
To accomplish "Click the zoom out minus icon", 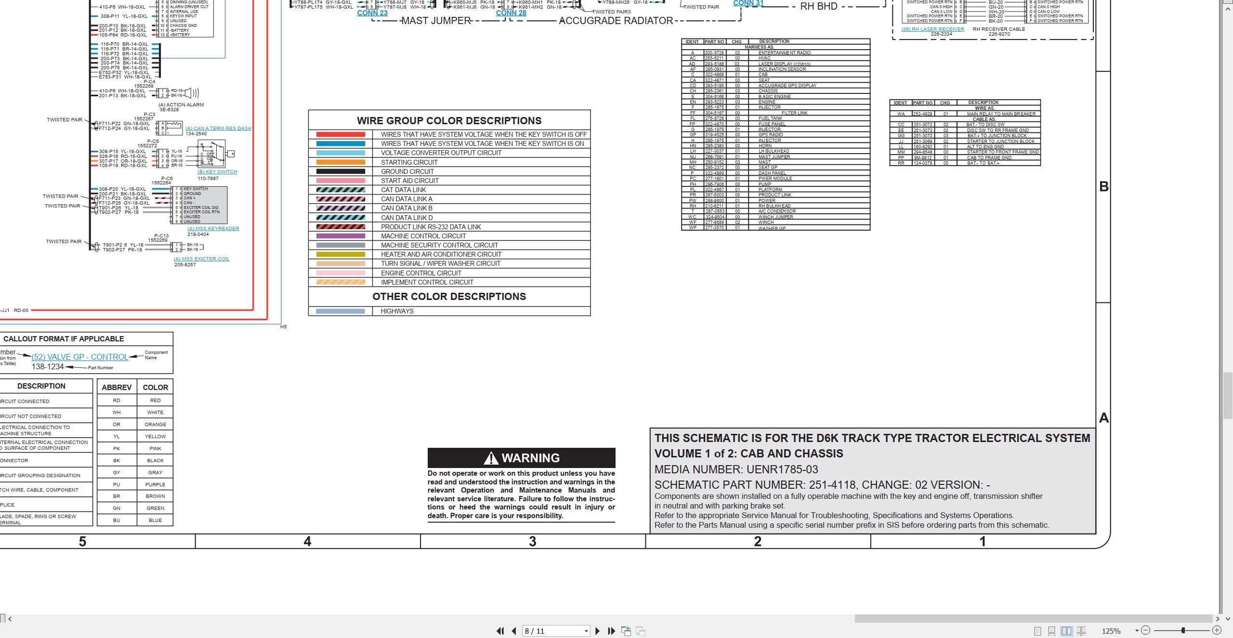I will (x=1146, y=630).
